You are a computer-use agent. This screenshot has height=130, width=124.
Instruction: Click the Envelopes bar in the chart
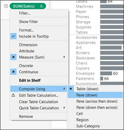(106, 74)
